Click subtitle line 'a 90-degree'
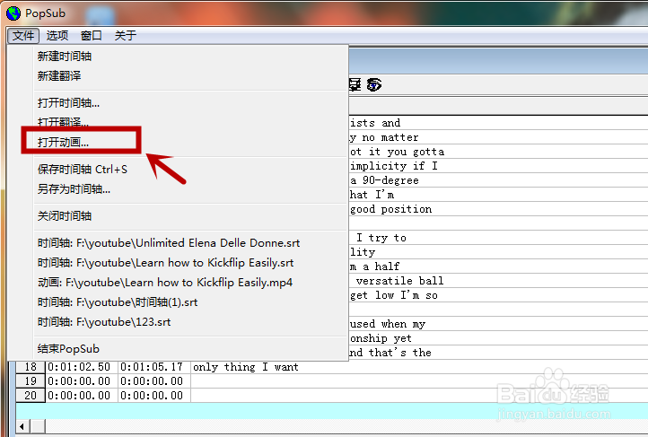 [x=384, y=180]
